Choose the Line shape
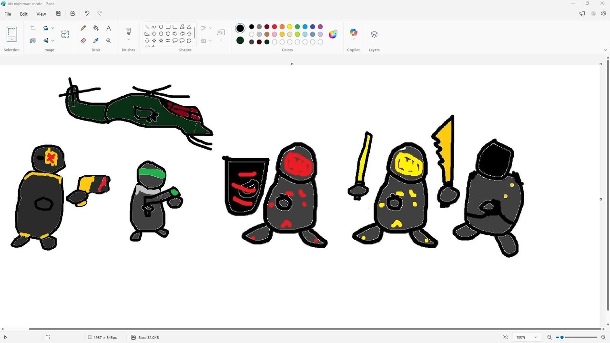The height and width of the screenshot is (343, 610). click(x=147, y=27)
